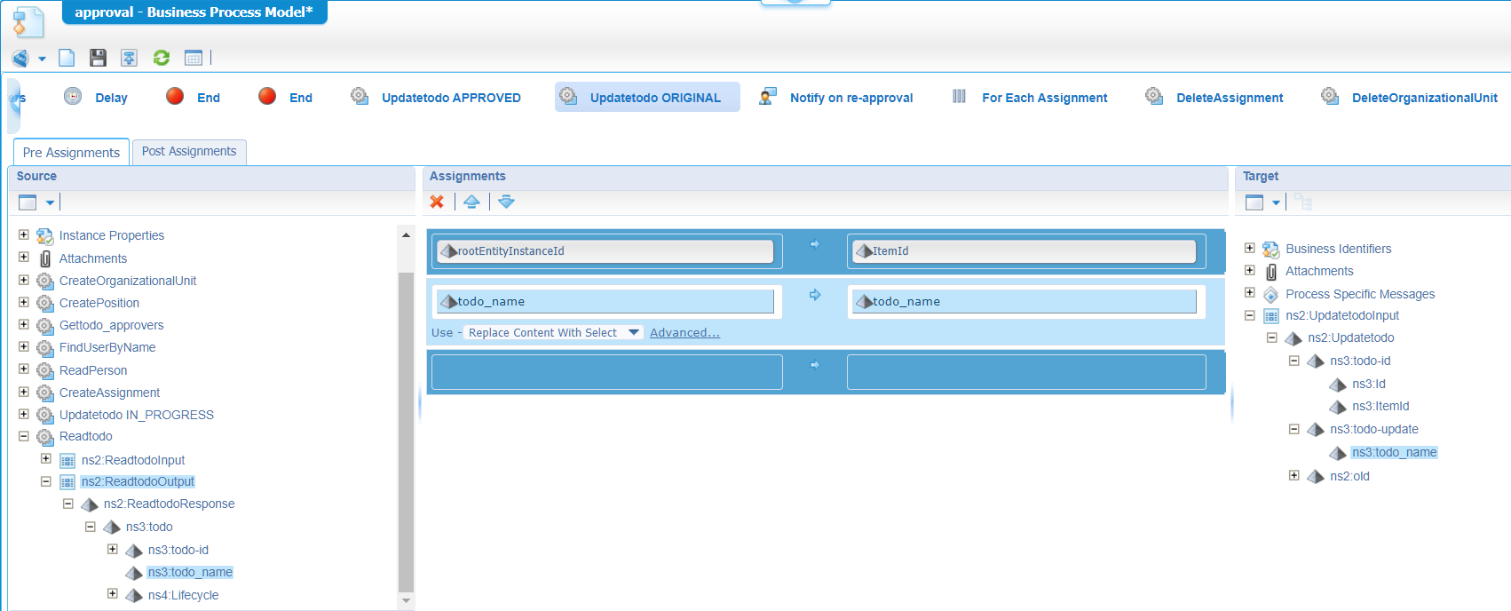Image resolution: width=1511 pixels, height=611 pixels.
Task: Switch to the Post Assignments tab
Action: (189, 152)
